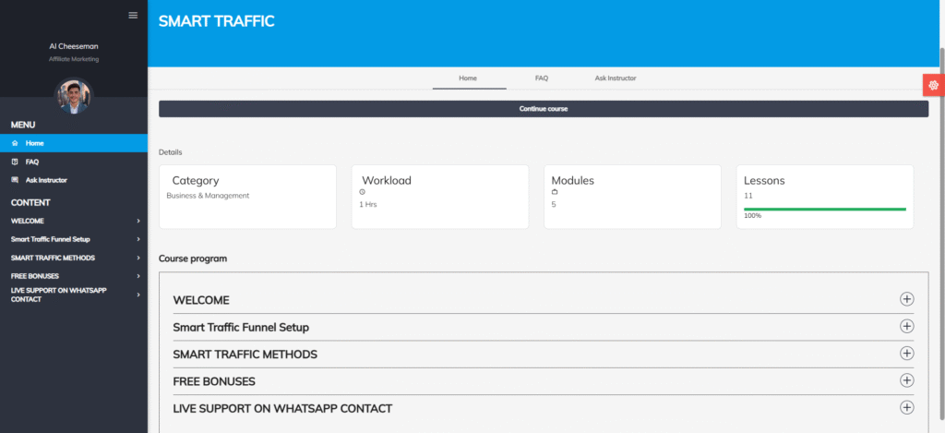945x433 pixels.
Task: Click the 100% progress label
Action: click(752, 215)
